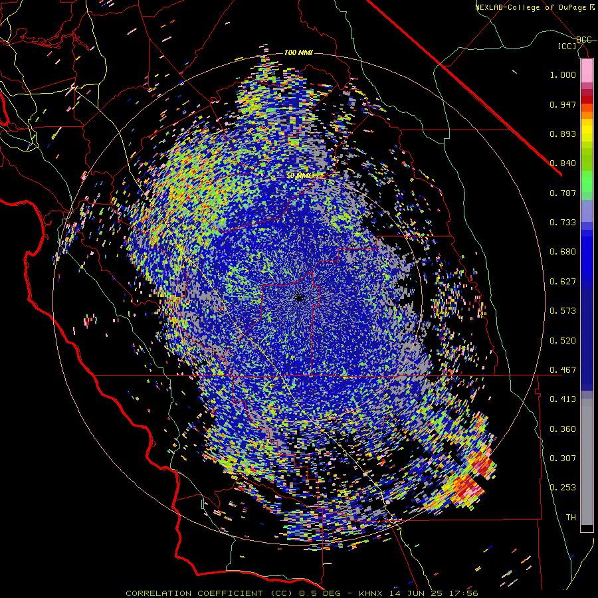Click the 0.520 scale value
Screen dimensions: 598x598
[563, 341]
